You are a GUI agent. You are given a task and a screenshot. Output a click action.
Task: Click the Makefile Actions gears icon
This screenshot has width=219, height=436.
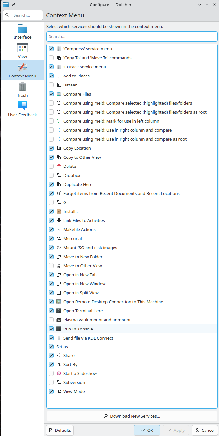(x=59, y=230)
